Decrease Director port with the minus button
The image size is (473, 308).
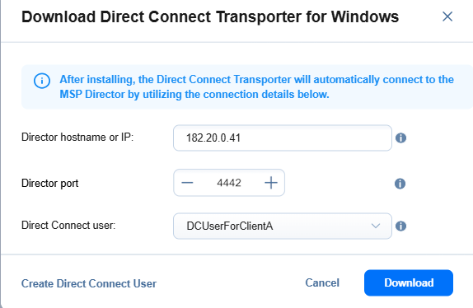187,183
